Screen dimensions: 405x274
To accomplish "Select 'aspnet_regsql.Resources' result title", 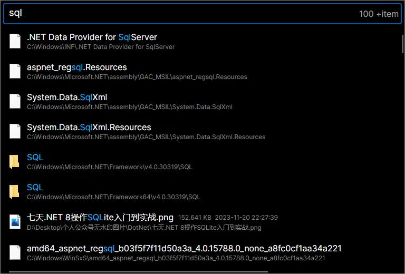I will click(x=76, y=67).
